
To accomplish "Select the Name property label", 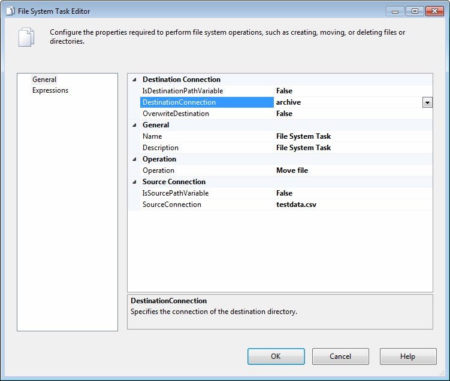I will [x=152, y=136].
